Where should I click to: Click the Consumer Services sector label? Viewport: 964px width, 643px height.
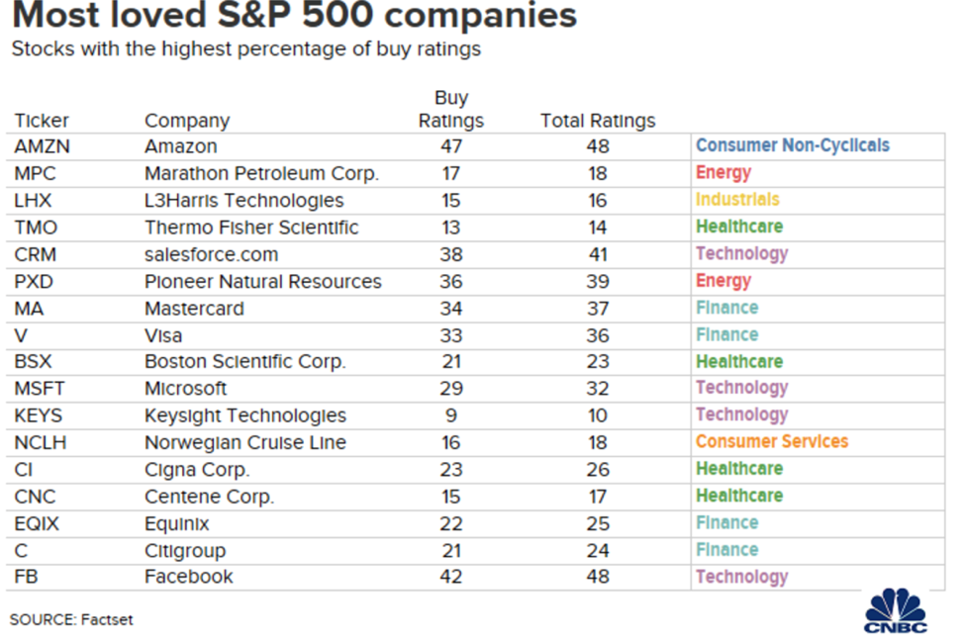click(772, 441)
